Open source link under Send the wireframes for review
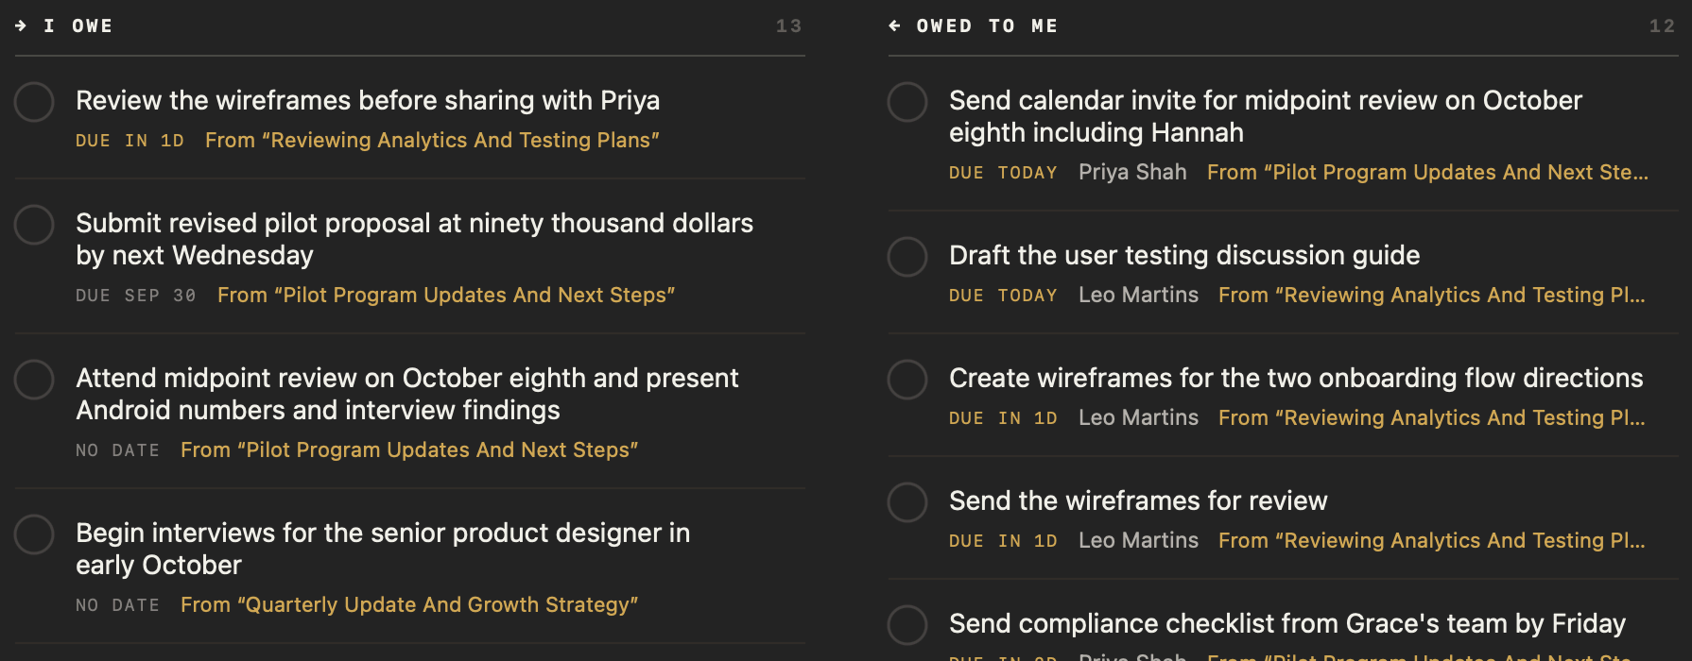Viewport: 1692px width, 661px height. (1432, 540)
